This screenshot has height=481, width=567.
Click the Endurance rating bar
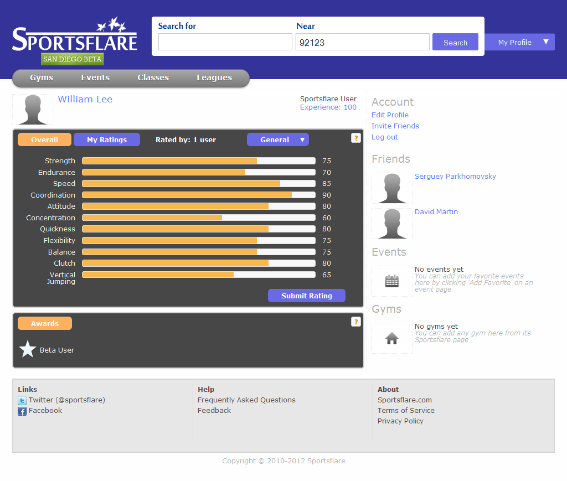[x=199, y=172]
